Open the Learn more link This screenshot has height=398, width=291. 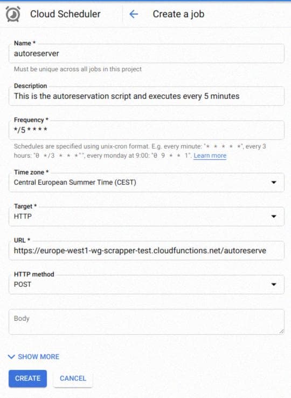(210, 156)
